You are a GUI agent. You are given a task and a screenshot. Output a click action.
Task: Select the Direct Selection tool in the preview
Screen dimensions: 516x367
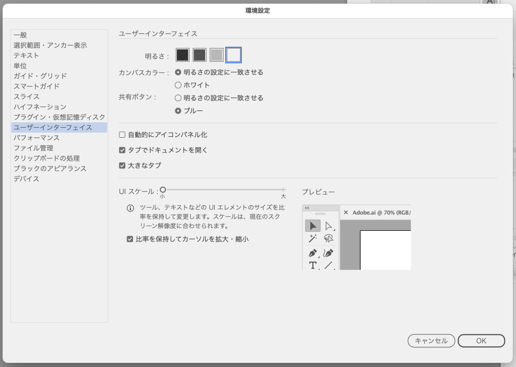click(329, 226)
